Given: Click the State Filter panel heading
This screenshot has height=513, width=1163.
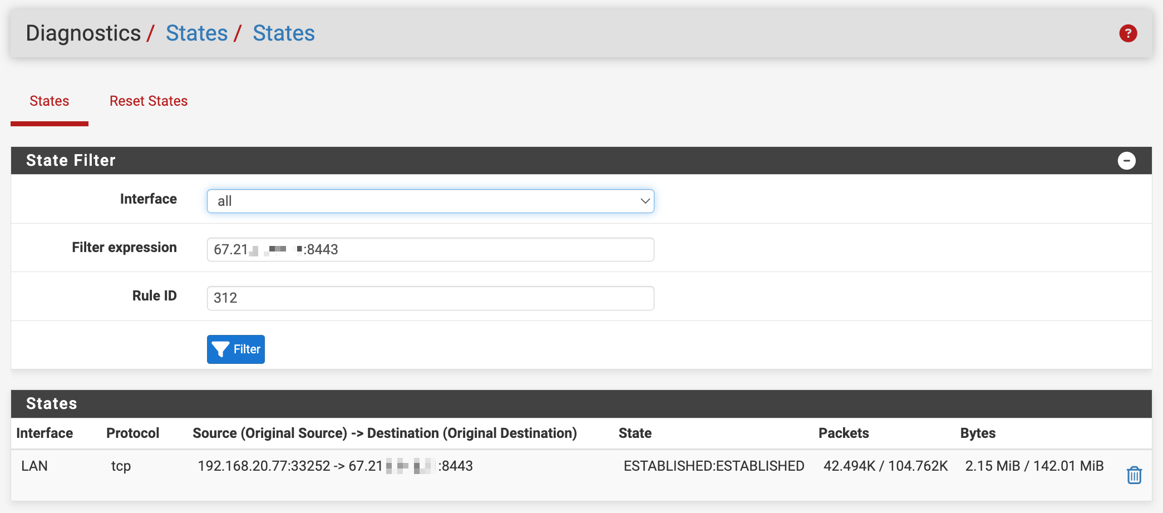Looking at the screenshot, I should [71, 161].
